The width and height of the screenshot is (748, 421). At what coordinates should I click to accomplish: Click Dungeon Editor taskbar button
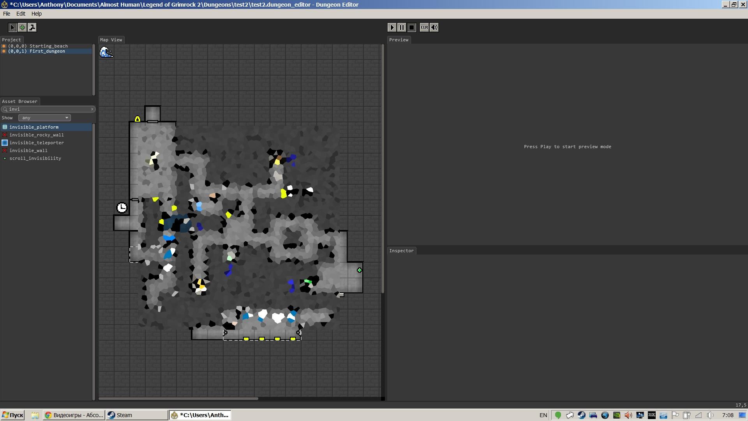pyautogui.click(x=200, y=415)
